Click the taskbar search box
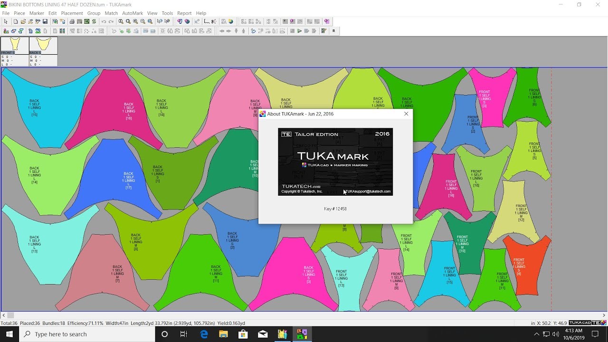Image resolution: width=608 pixels, height=342 pixels. pyautogui.click(x=87, y=334)
